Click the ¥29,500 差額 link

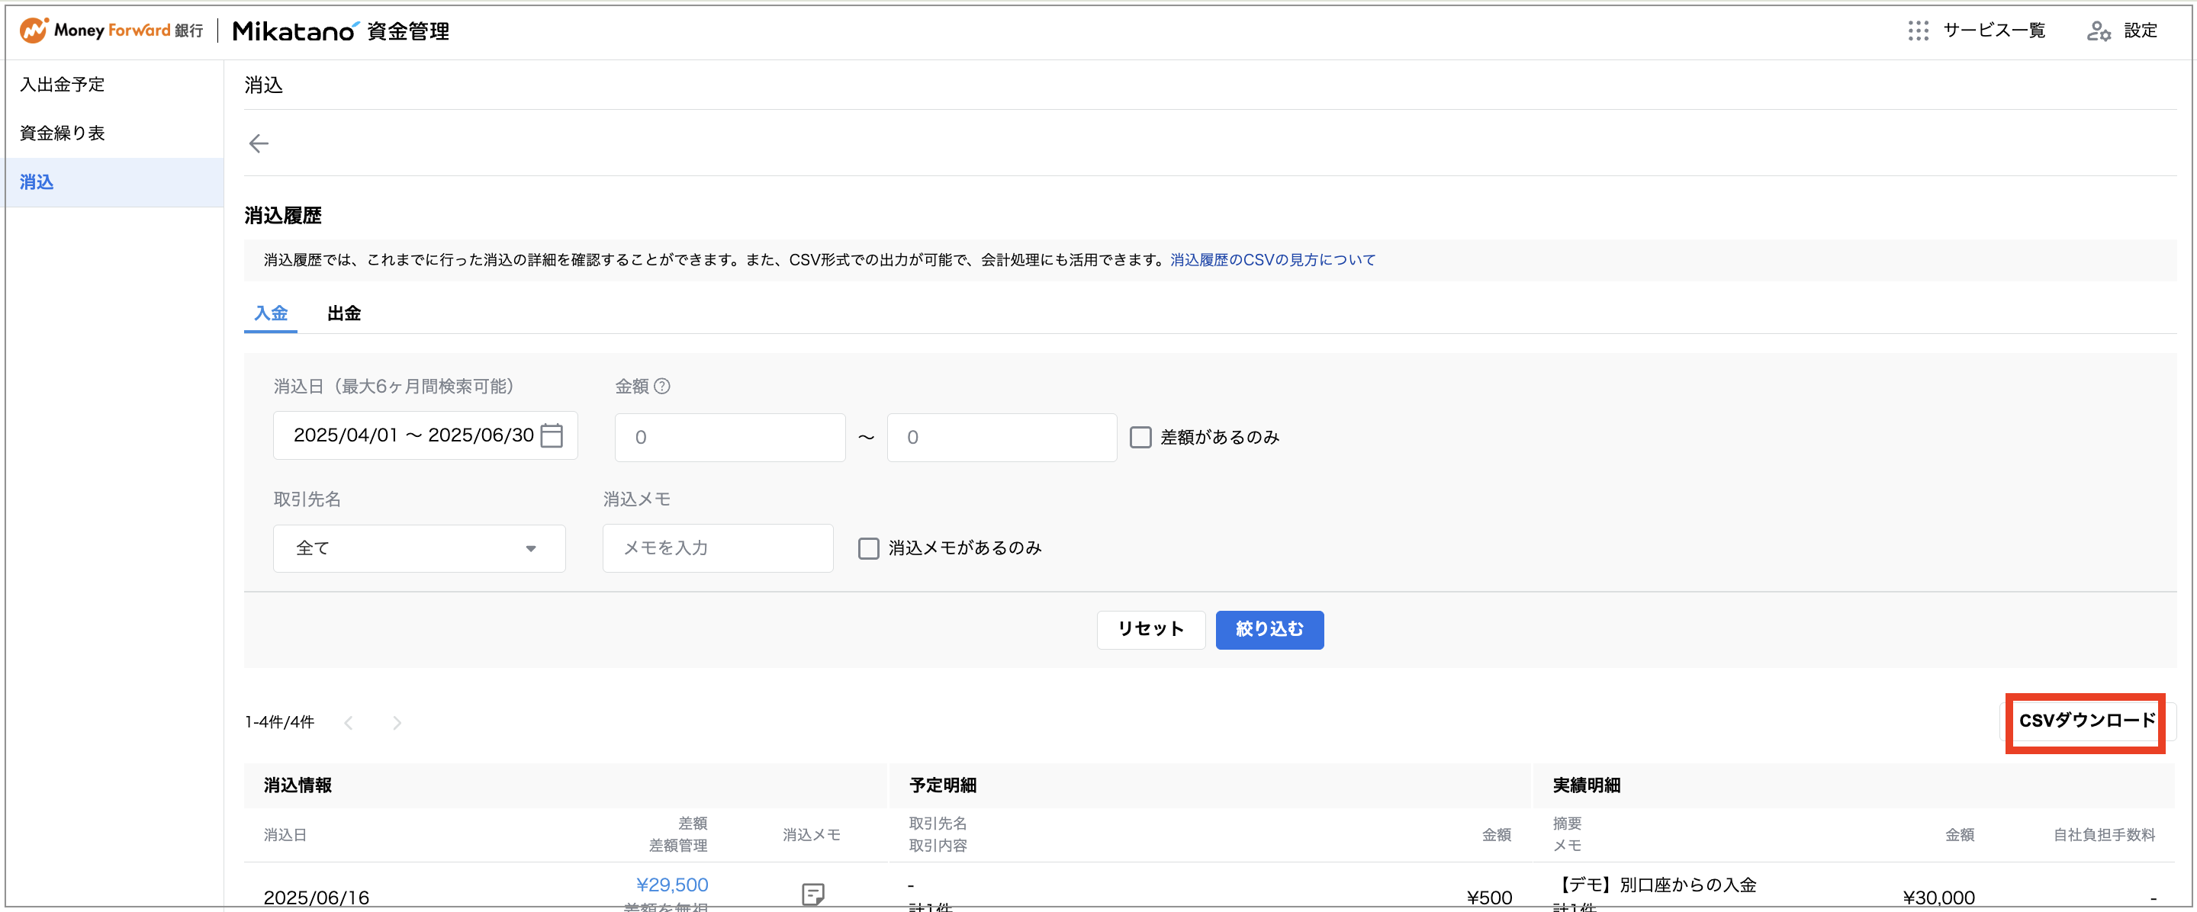click(x=672, y=885)
